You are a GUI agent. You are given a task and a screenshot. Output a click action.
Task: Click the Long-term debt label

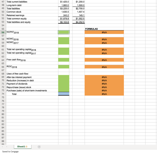[x=14, y=5]
